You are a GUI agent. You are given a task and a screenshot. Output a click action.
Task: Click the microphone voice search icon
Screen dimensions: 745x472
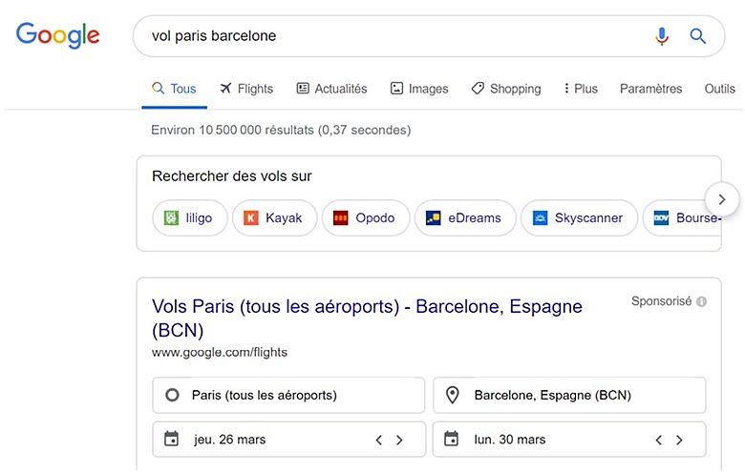[662, 36]
